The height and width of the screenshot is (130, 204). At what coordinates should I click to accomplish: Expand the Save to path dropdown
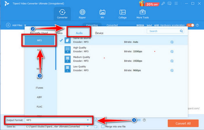pyautogui.click(x=88, y=126)
